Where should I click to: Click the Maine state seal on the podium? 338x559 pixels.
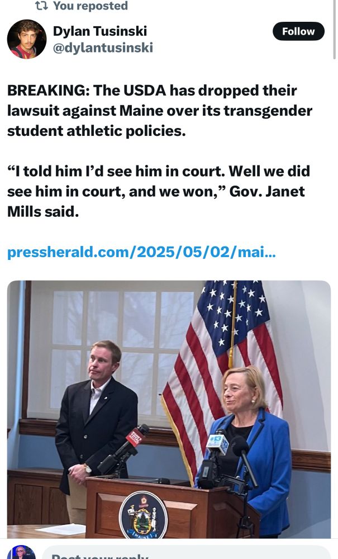tap(144, 515)
